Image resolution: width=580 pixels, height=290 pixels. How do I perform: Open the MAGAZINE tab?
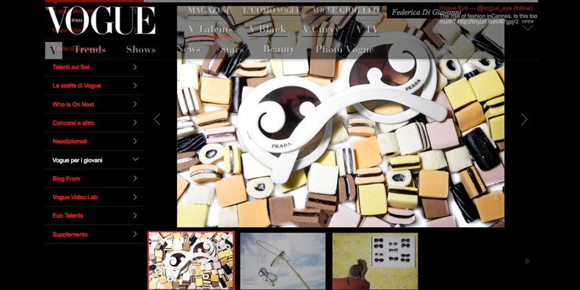coord(209,11)
